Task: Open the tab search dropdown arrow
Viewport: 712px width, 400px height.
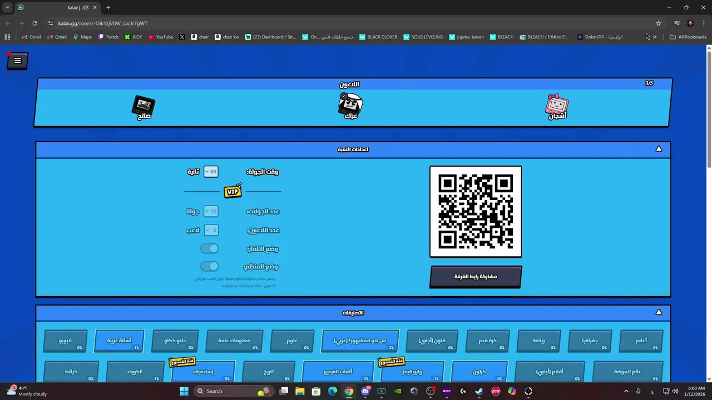Action: pos(7,7)
